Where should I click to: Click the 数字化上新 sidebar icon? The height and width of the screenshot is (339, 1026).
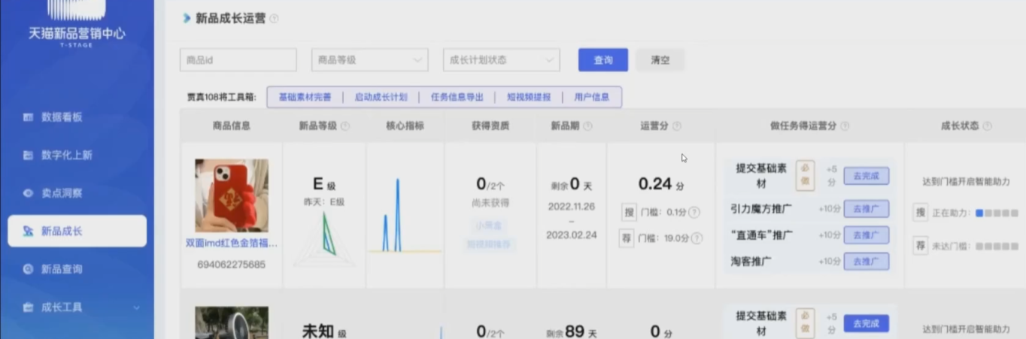pyautogui.click(x=29, y=156)
